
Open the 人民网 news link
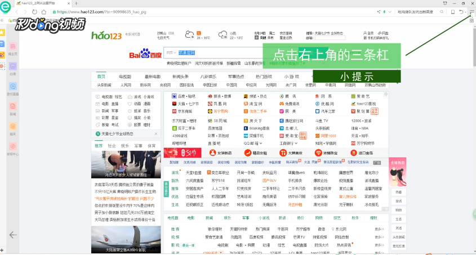(x=126, y=85)
